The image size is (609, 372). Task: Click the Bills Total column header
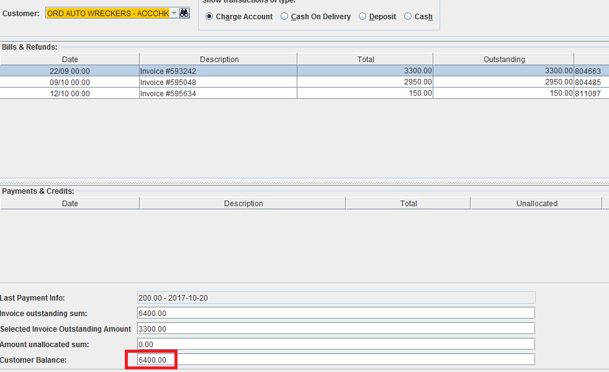pyautogui.click(x=366, y=59)
